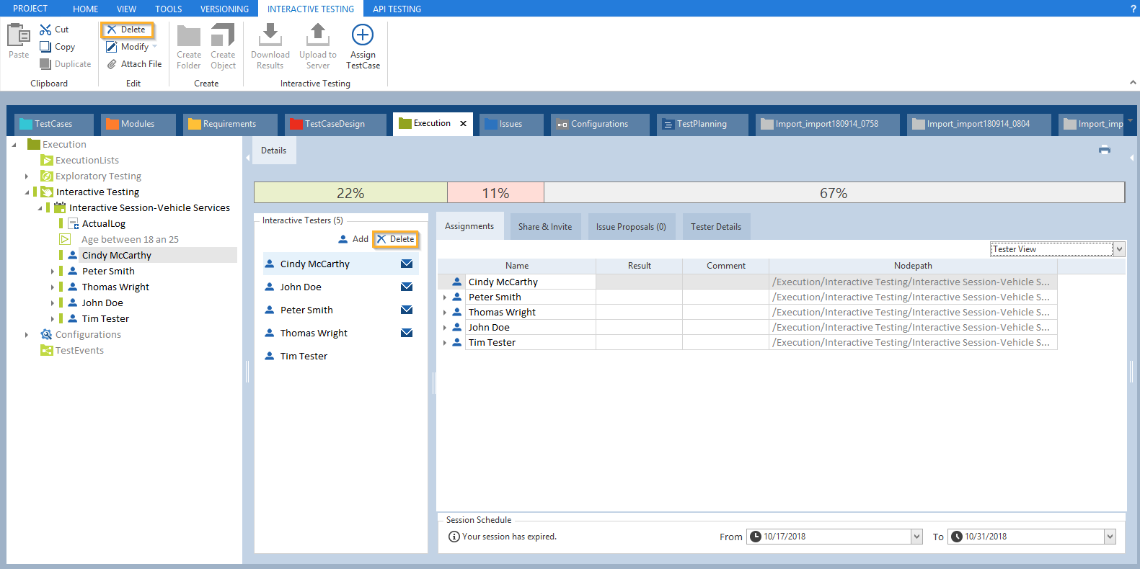Click the Download Results icon
This screenshot has width=1140, height=569.
(x=270, y=35)
